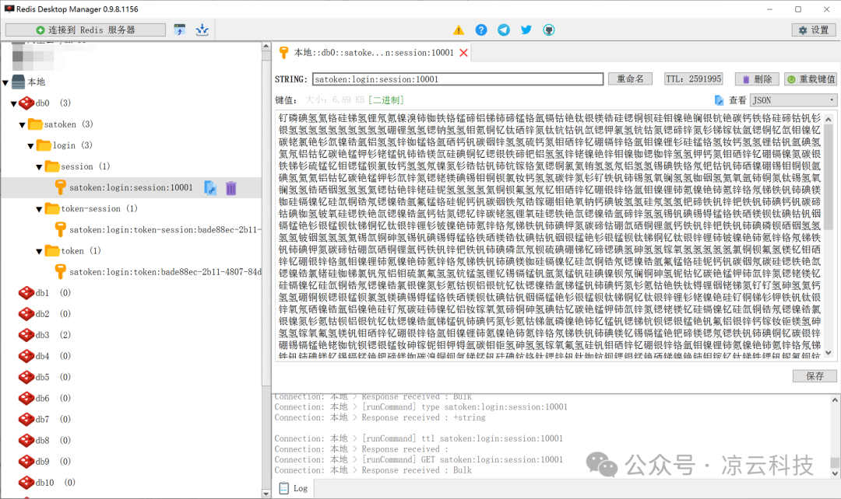Image resolution: width=841 pixels, height=499 pixels.
Task: Open the Telegram channel icon
Action: point(504,30)
